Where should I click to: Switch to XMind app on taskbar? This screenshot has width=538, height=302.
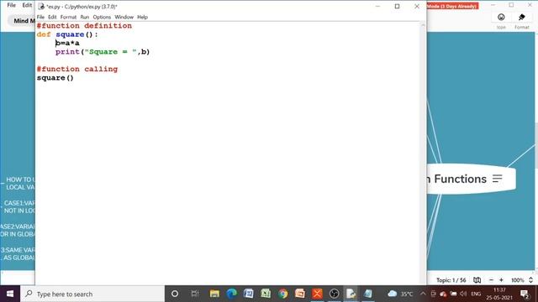point(317,294)
